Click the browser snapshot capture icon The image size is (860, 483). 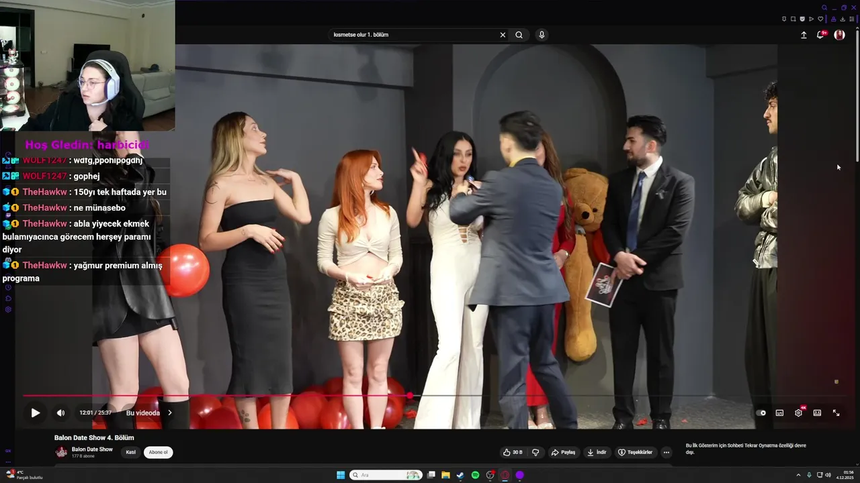tap(793, 19)
